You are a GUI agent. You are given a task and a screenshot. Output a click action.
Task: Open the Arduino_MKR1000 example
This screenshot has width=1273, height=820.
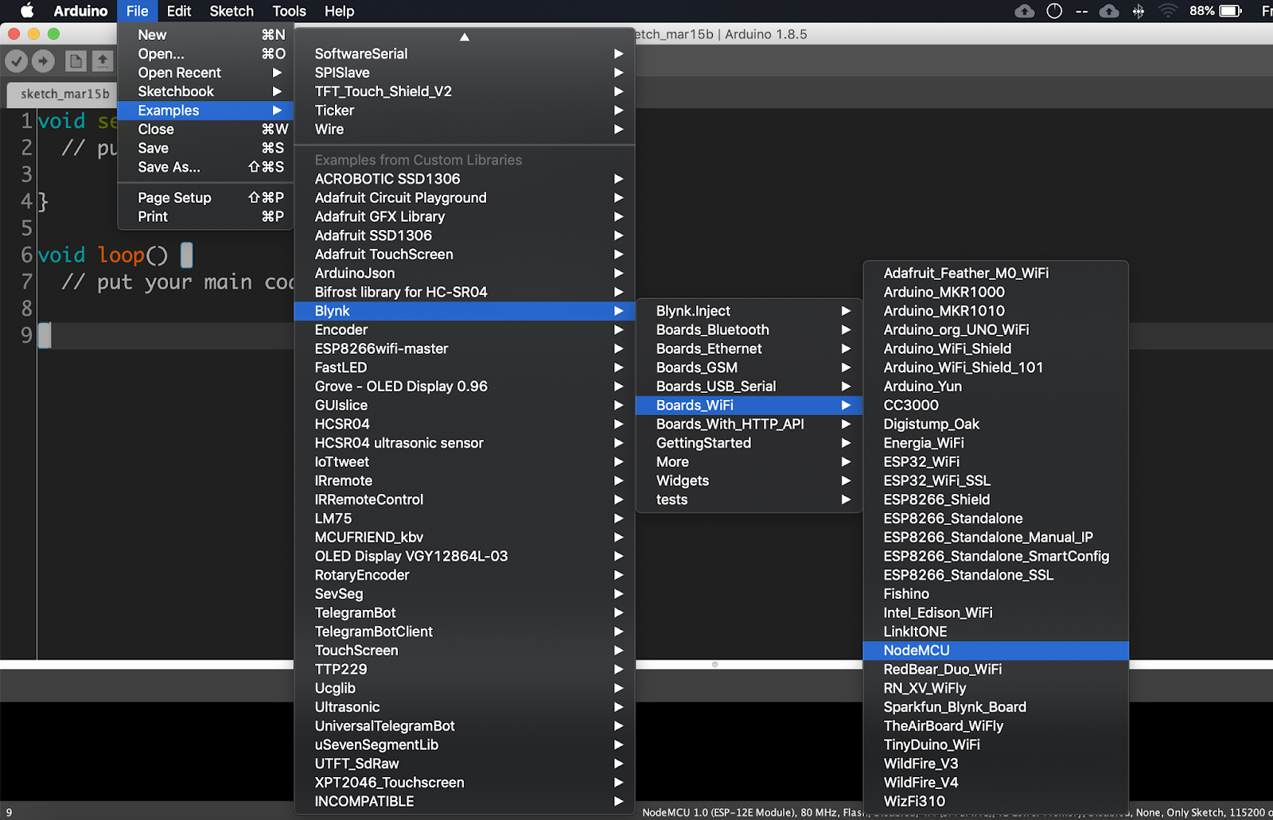[995, 292]
